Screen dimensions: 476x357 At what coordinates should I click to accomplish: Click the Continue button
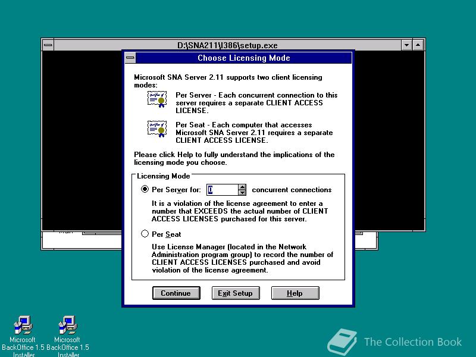pyautogui.click(x=176, y=293)
